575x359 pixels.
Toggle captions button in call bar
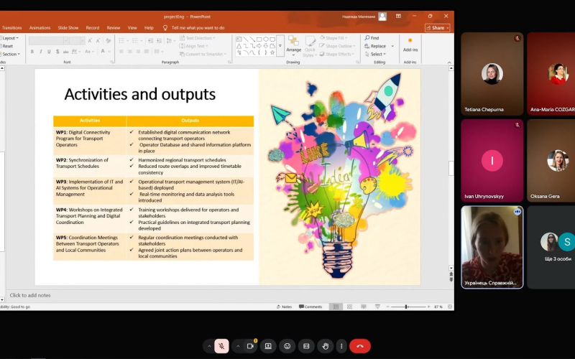pyautogui.click(x=306, y=346)
